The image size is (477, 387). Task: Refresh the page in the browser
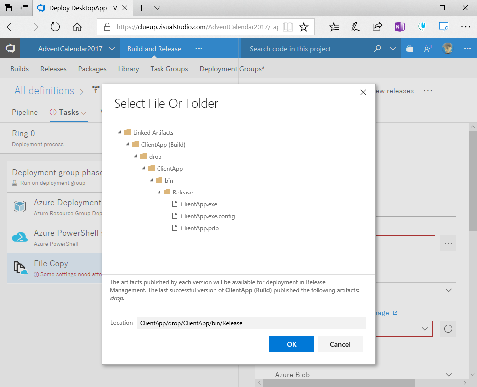point(55,27)
